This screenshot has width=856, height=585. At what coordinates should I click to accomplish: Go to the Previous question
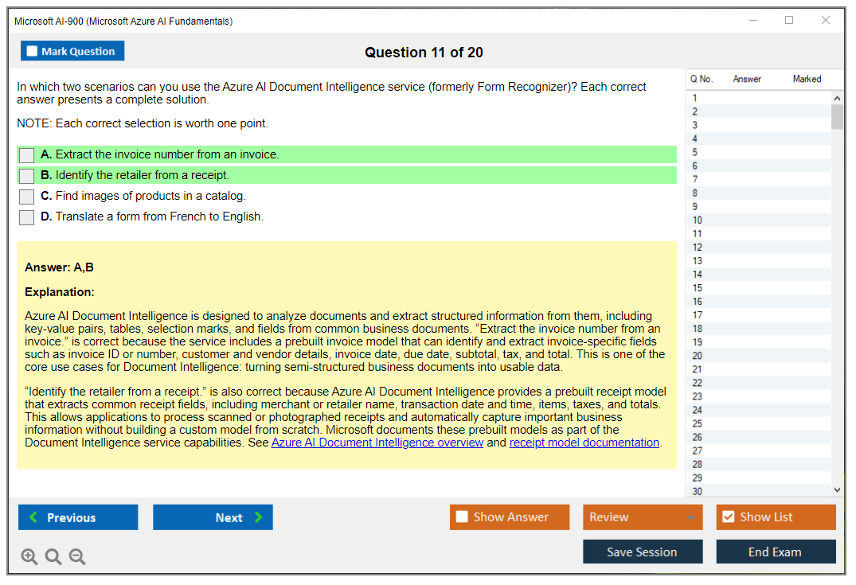click(x=78, y=517)
